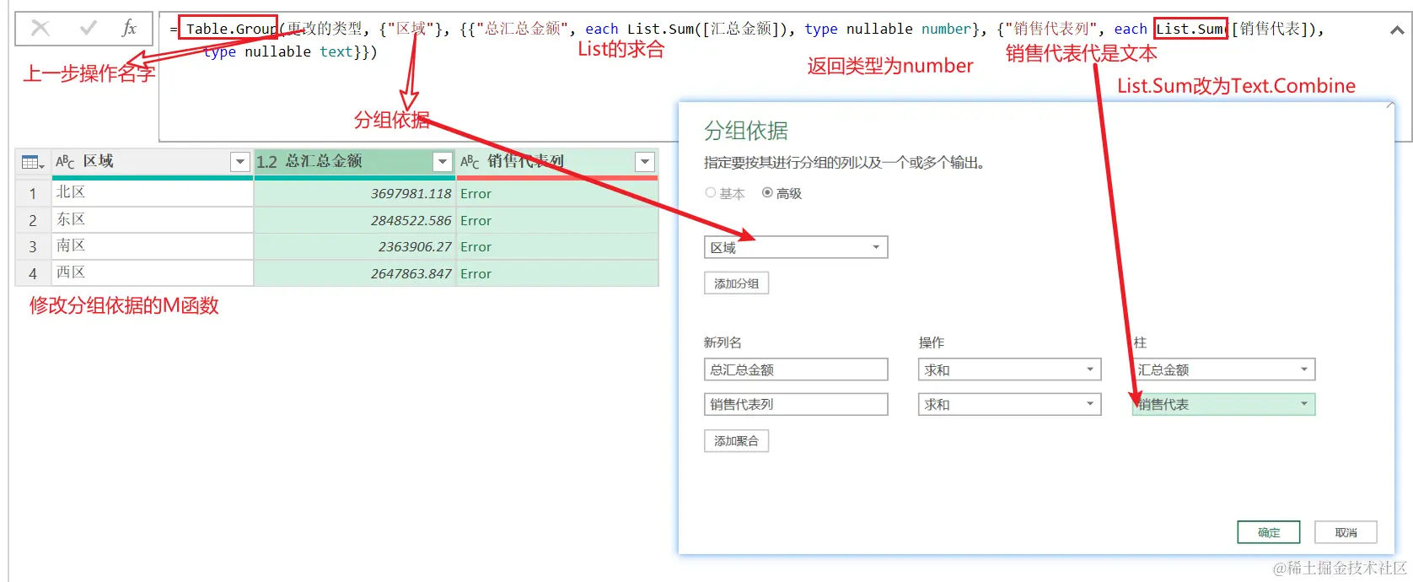Click the 添加分组 button
1413x582 pixels.
coord(736,283)
